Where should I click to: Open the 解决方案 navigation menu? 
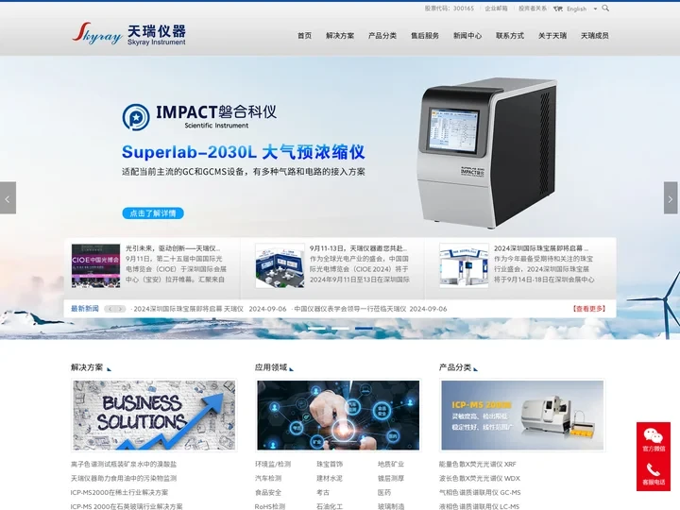click(x=340, y=36)
